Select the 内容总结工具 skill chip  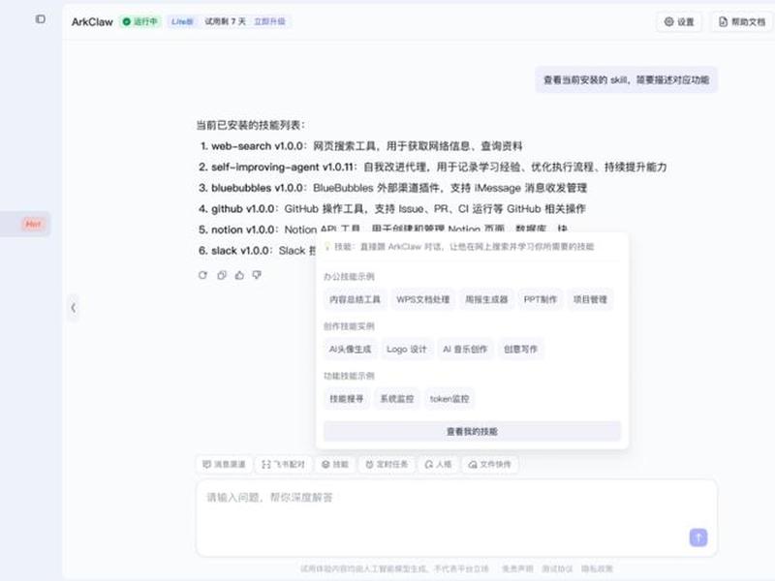[x=355, y=299]
